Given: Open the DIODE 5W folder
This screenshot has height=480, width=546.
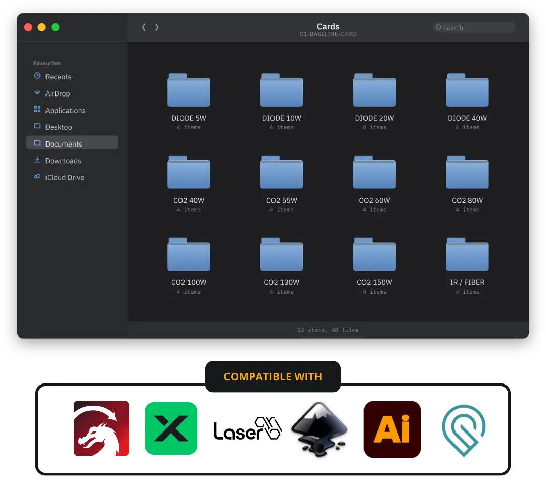Looking at the screenshot, I should 189,90.
